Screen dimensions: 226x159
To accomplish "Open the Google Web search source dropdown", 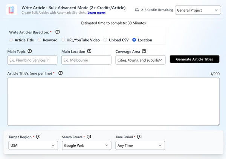I will tap(87, 145).
